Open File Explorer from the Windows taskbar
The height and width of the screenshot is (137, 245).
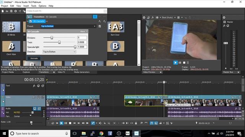pyautogui.click(x=84, y=134)
